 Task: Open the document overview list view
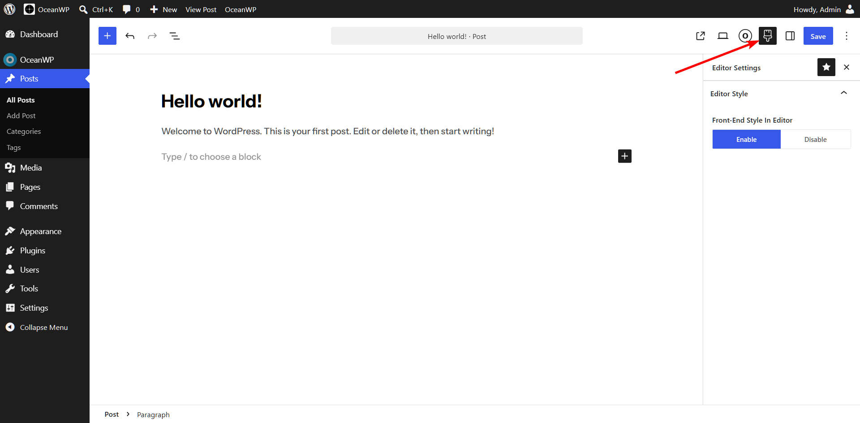[x=175, y=36]
